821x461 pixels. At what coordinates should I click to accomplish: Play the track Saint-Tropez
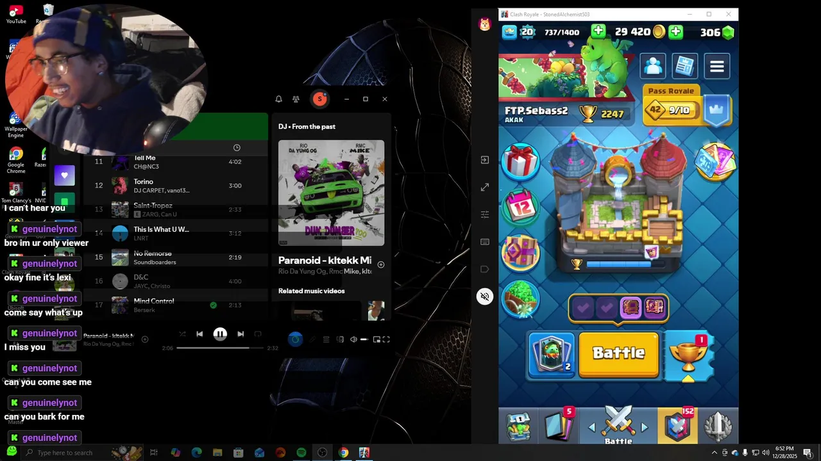pos(175,209)
